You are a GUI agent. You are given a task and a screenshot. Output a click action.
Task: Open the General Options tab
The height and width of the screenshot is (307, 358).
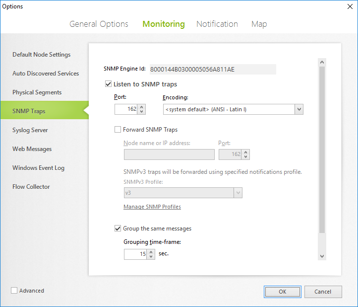point(99,24)
